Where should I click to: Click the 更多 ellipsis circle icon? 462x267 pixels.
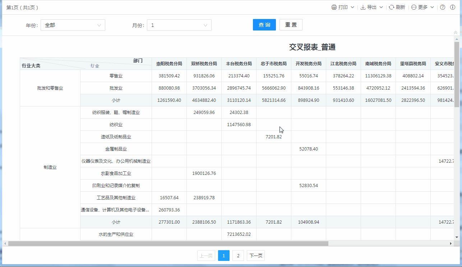[414, 7]
